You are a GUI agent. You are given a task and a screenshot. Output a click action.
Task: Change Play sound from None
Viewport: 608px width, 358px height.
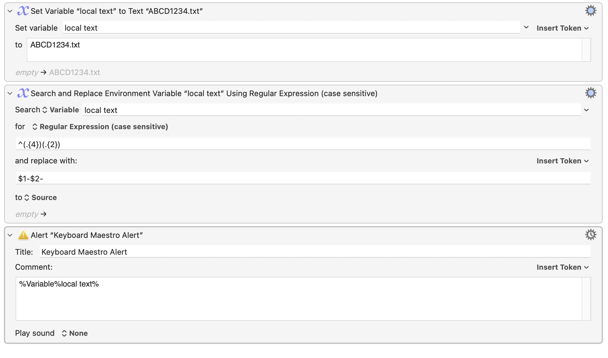75,333
